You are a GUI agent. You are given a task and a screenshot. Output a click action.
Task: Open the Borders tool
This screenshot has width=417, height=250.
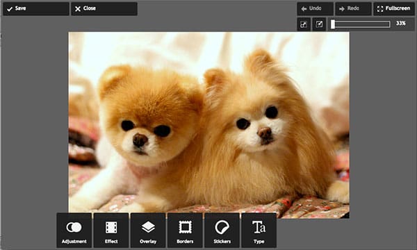pos(185,231)
